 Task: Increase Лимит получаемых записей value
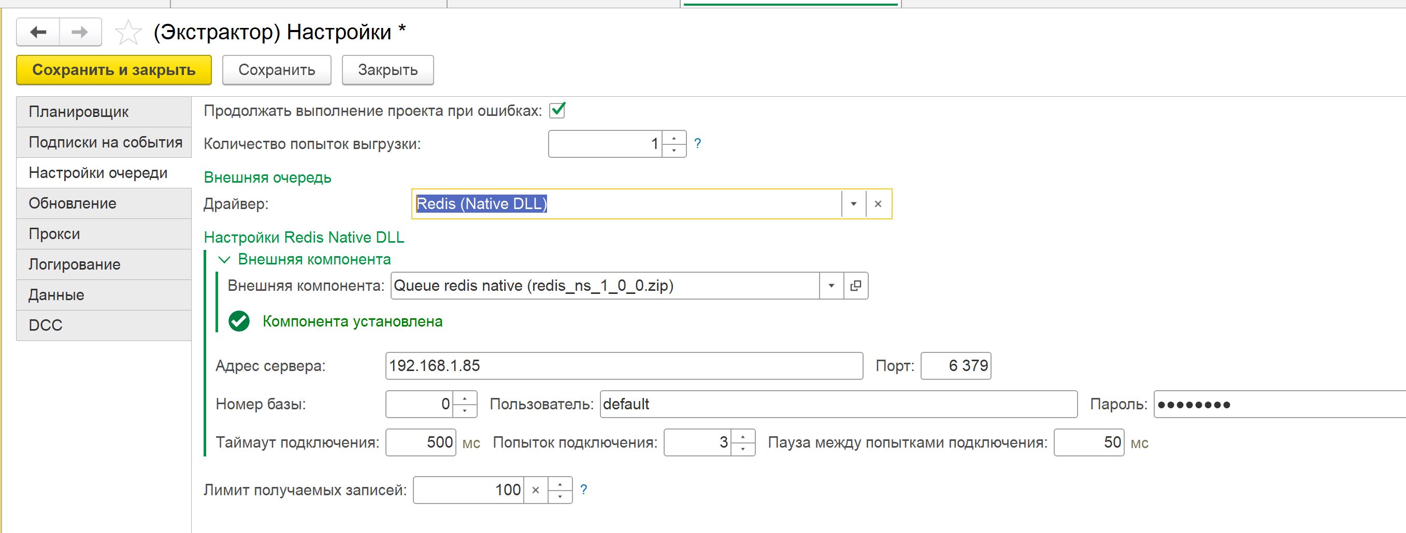(560, 484)
